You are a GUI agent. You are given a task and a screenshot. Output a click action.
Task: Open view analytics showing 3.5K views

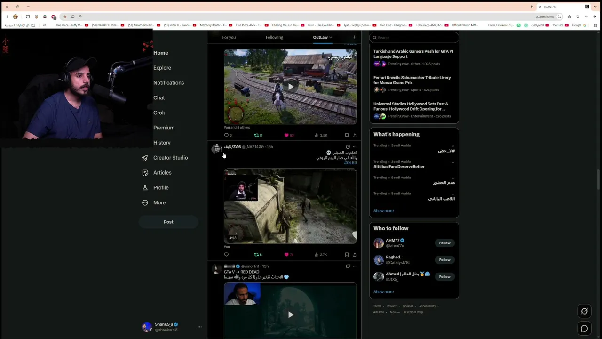[x=321, y=135]
